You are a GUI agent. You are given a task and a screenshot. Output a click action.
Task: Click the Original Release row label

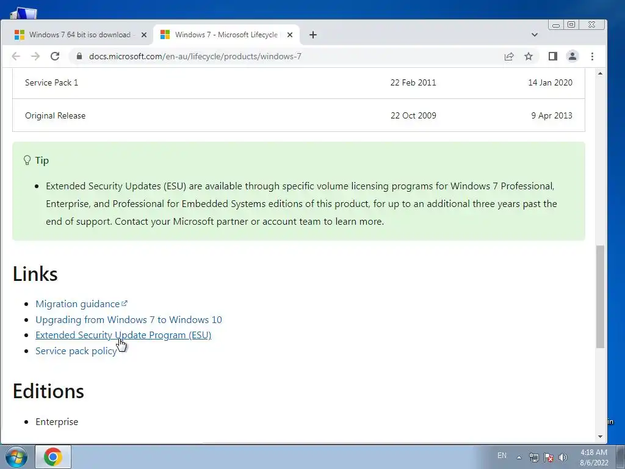click(55, 115)
